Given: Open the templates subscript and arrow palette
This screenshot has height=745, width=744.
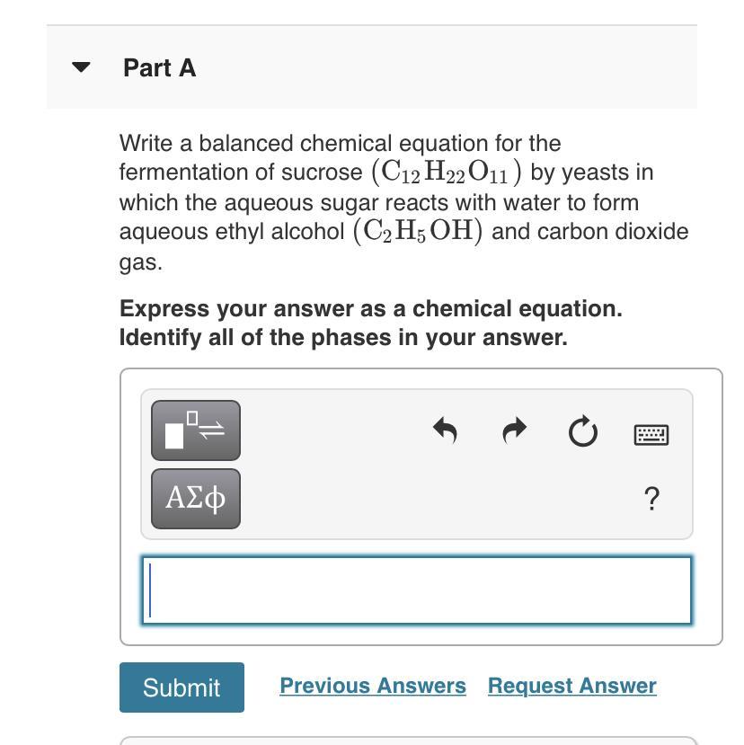Looking at the screenshot, I should [x=196, y=430].
